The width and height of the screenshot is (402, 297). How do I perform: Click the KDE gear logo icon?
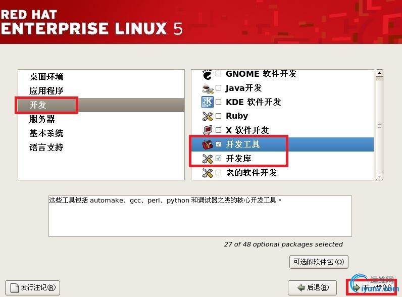[208, 102]
